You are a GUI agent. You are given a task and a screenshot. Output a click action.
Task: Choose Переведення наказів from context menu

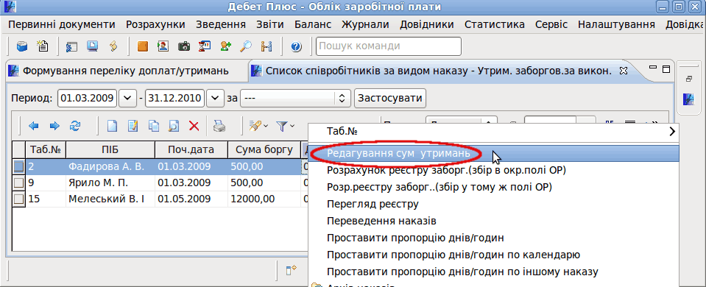pyautogui.click(x=493, y=221)
